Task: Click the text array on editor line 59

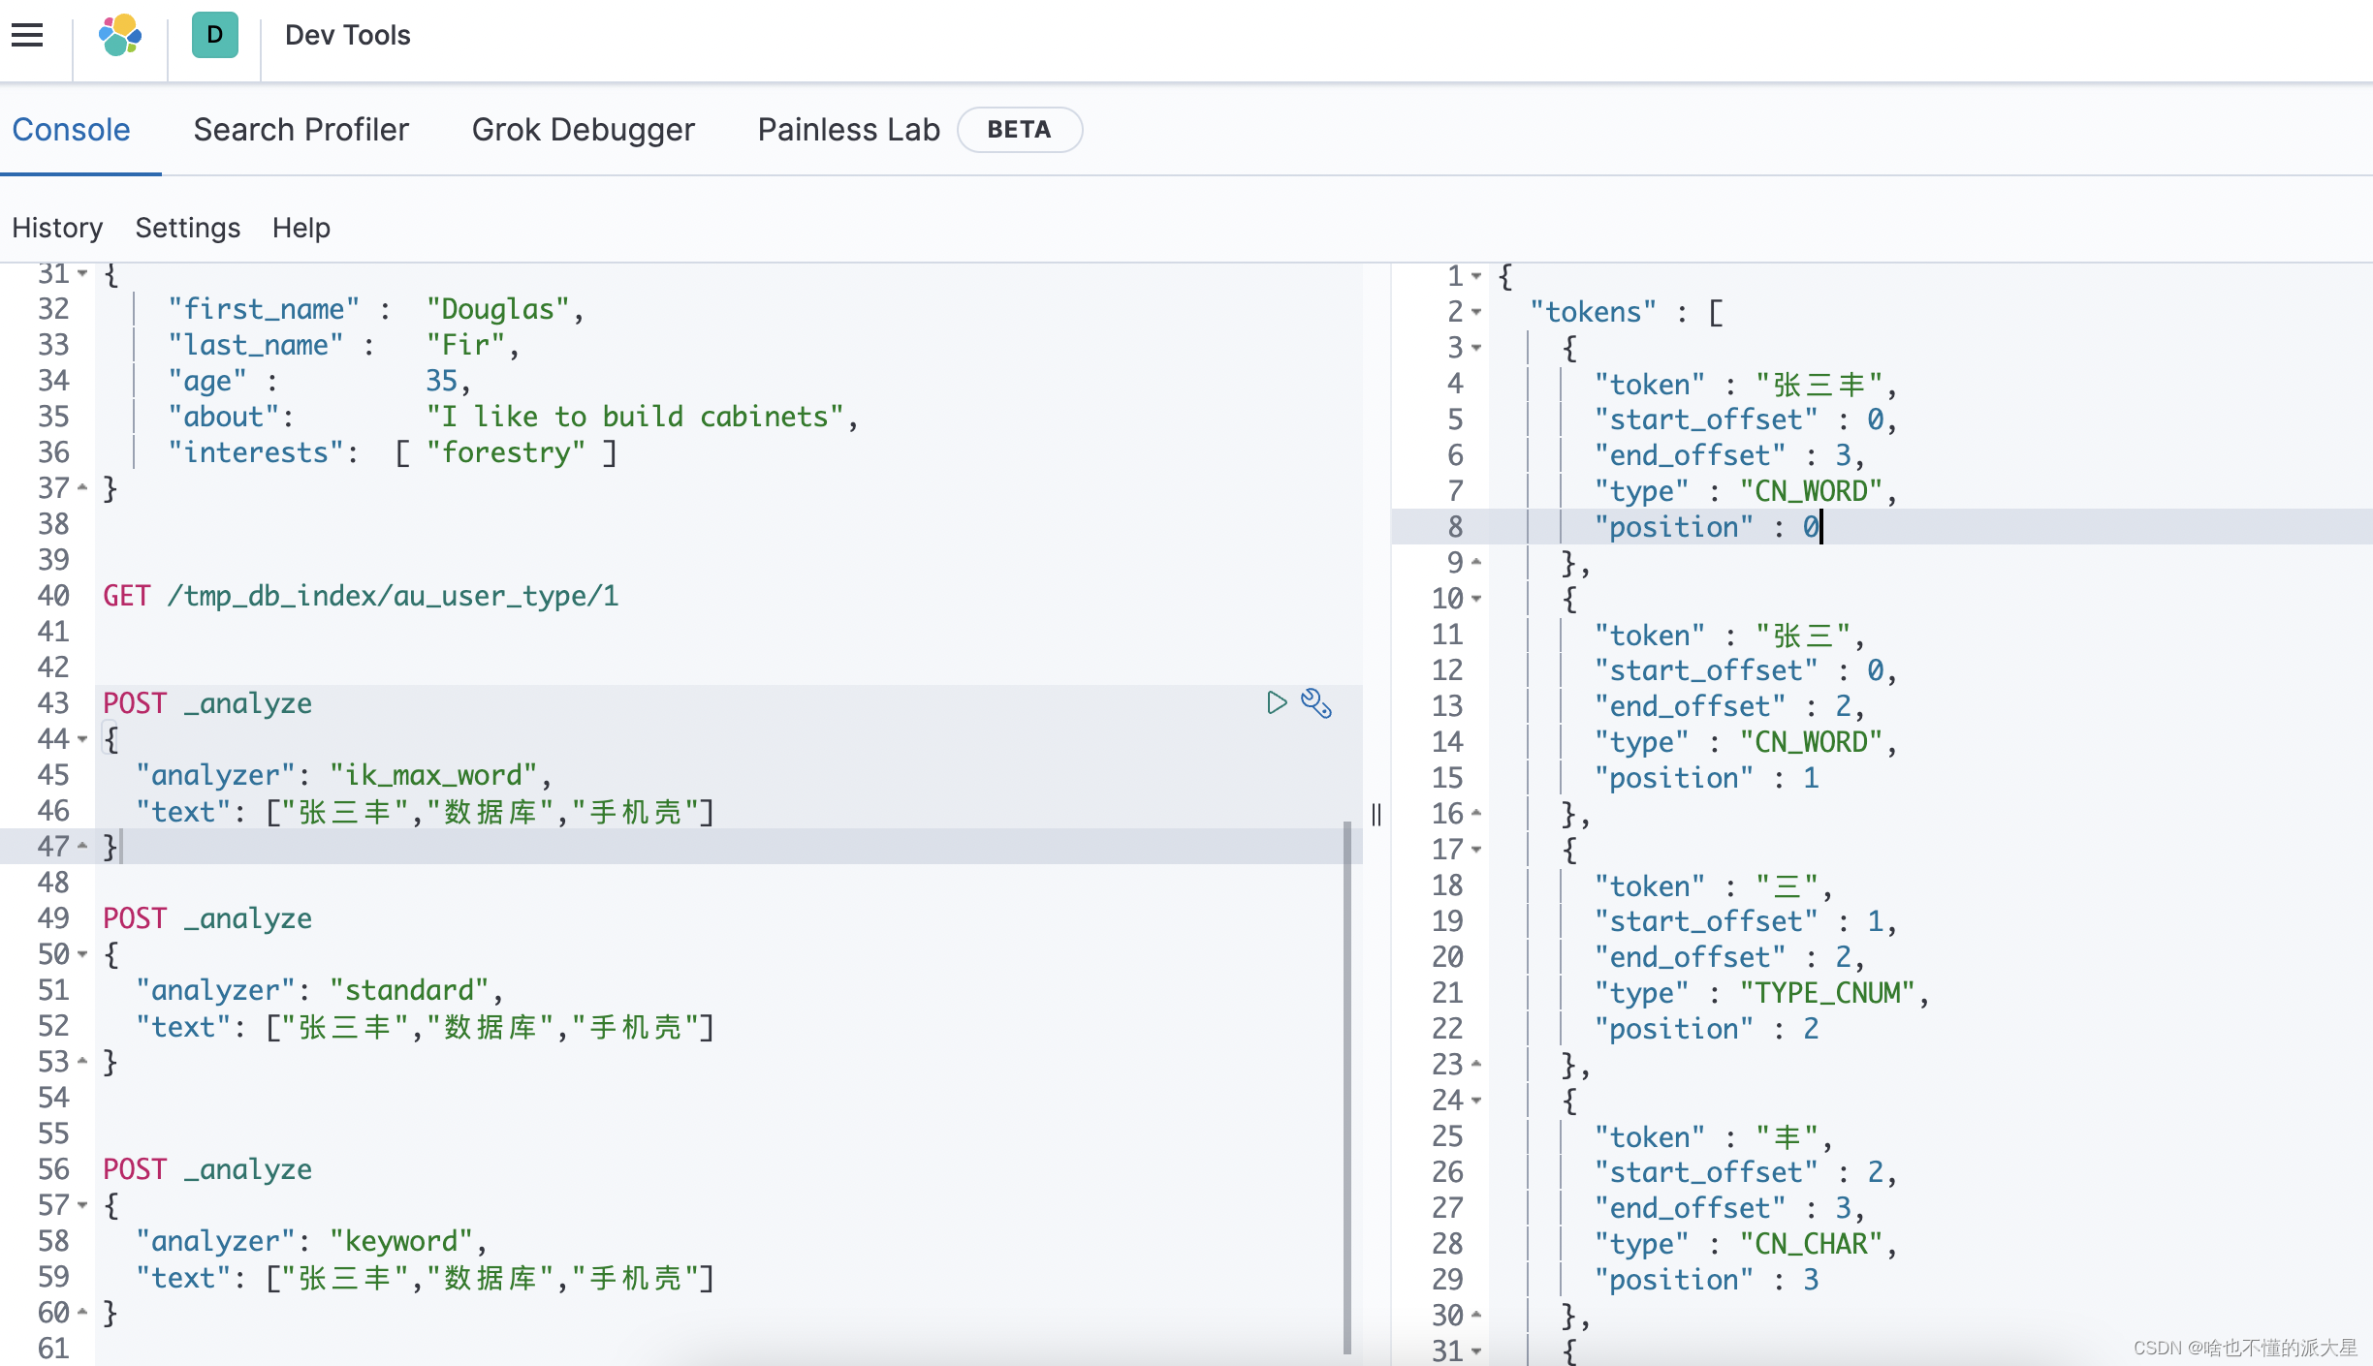Action: pyautogui.click(x=490, y=1276)
